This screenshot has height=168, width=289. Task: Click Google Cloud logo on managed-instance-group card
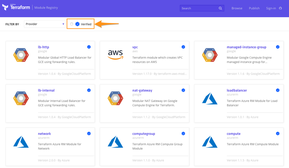coord(210,55)
